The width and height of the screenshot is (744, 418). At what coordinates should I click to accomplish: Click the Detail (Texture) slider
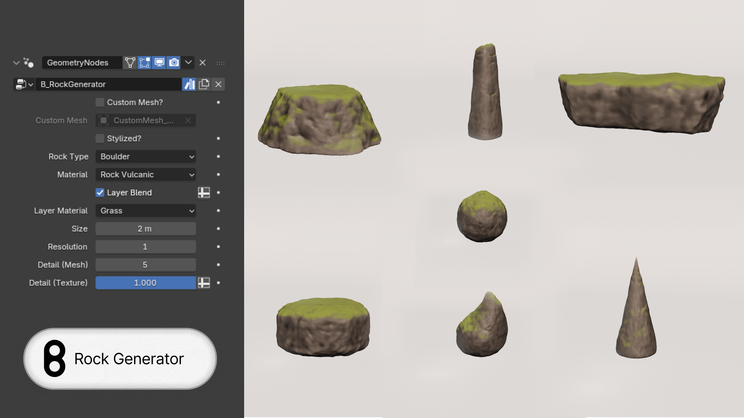pyautogui.click(x=145, y=283)
